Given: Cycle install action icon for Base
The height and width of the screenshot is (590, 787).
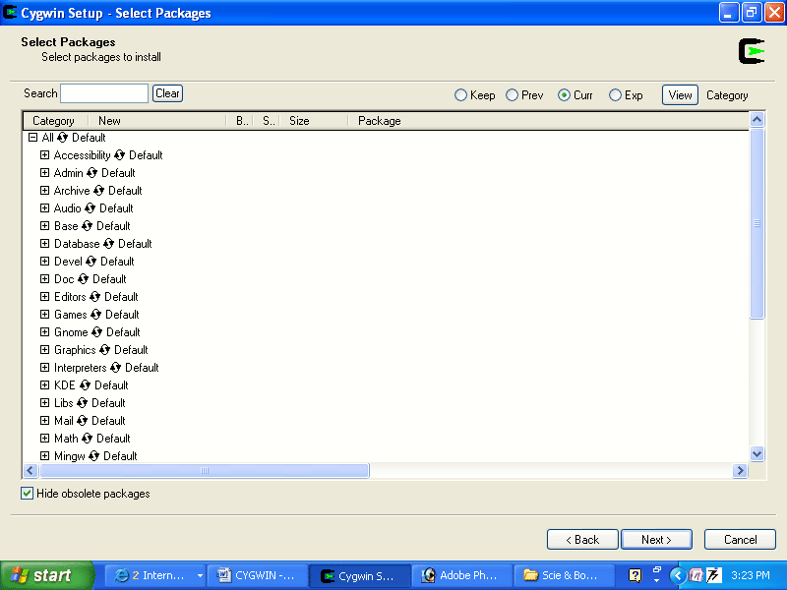Looking at the screenshot, I should (87, 226).
